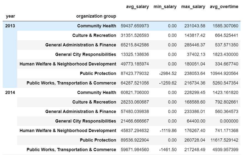Click min_salary value -1461.50

(168, 149)
